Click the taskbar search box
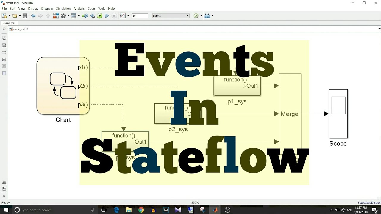 pyautogui.click(x=55, y=210)
